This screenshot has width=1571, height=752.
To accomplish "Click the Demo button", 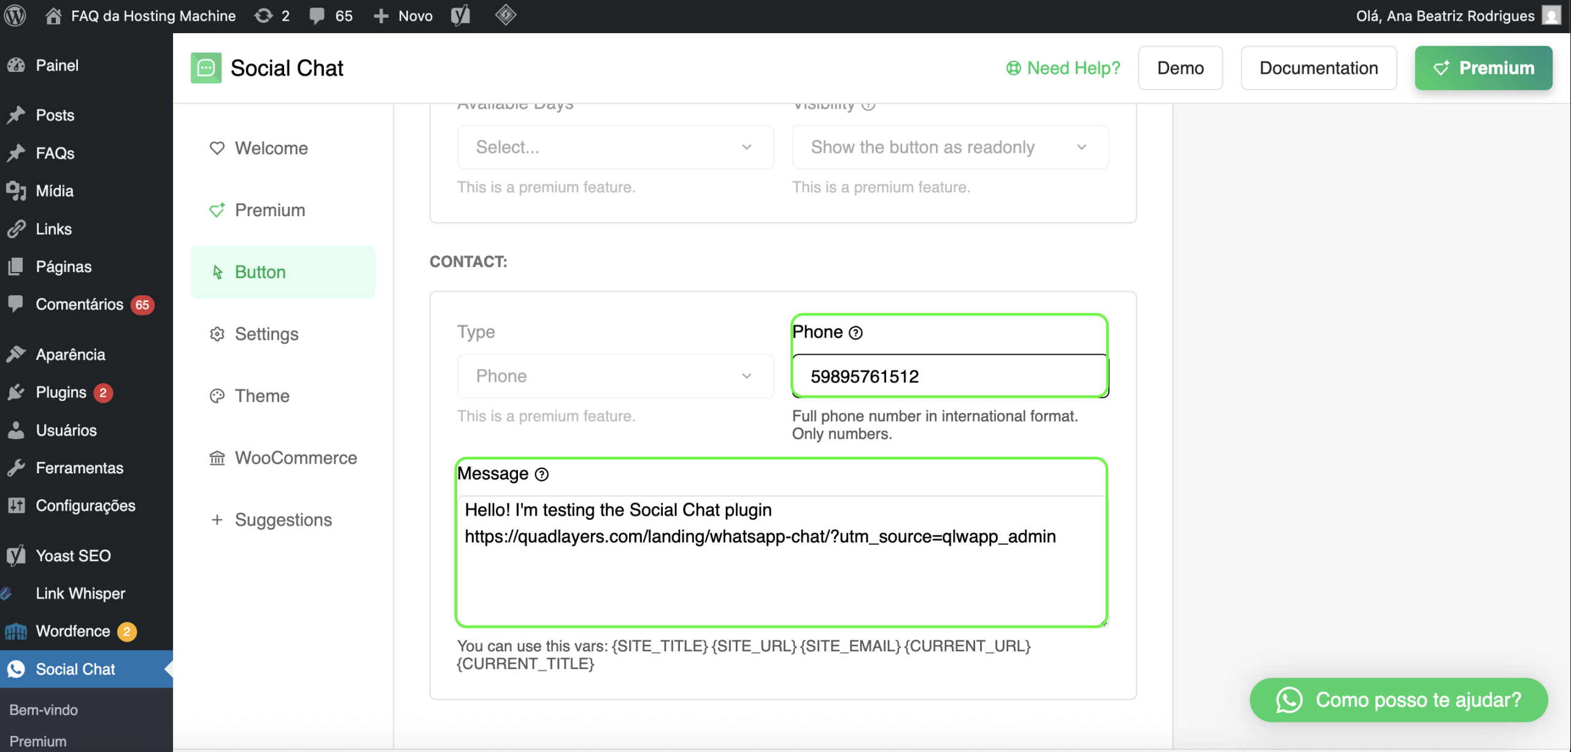I will [x=1180, y=68].
